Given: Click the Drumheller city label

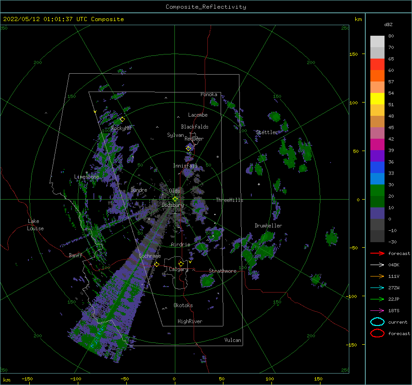Looking at the screenshot, I should coord(268,226).
